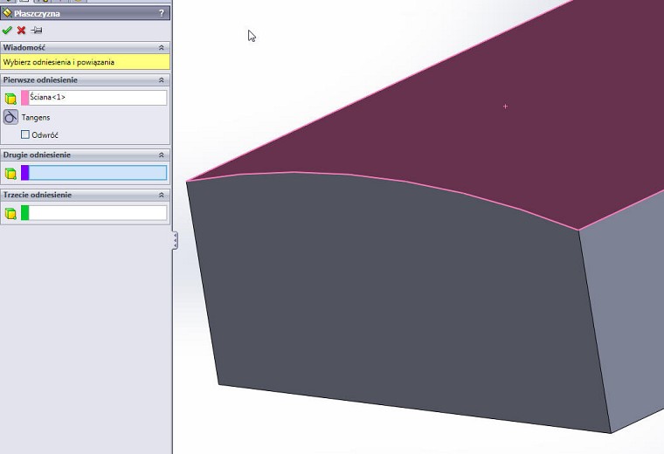The width and height of the screenshot is (664, 454).
Task: Click the Tangens label text
Action: click(36, 118)
